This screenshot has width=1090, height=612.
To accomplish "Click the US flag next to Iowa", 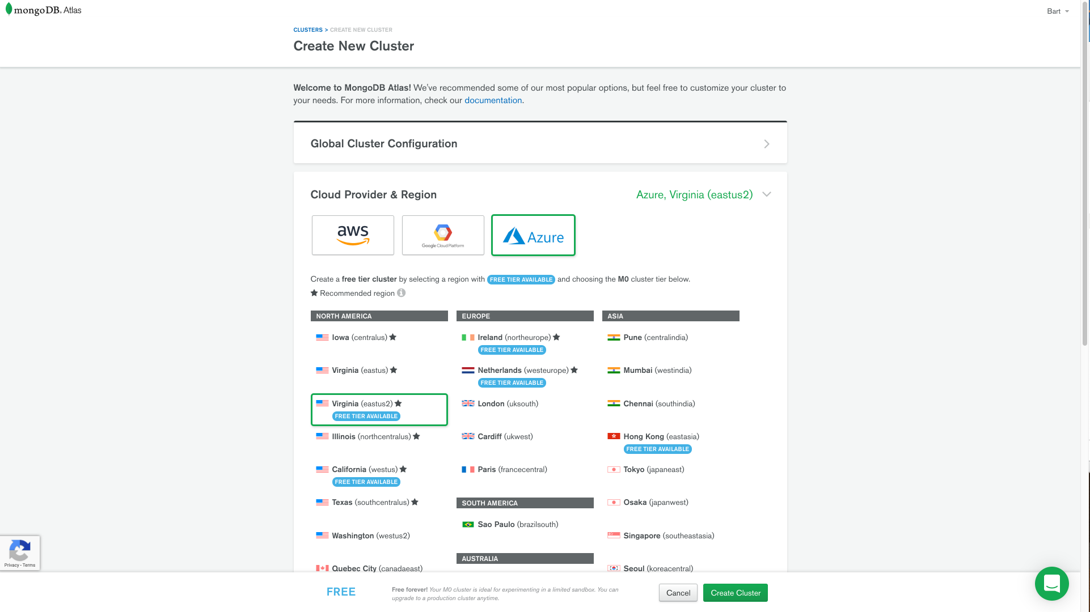I will tap(322, 338).
